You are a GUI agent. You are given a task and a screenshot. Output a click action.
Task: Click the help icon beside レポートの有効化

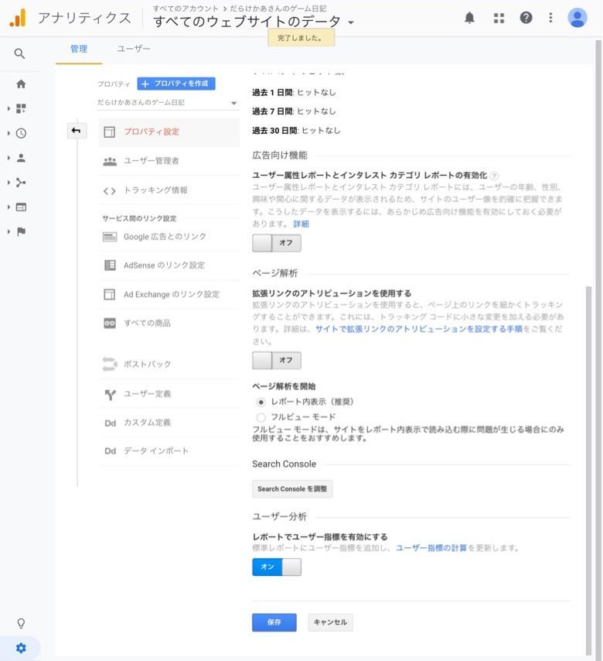click(x=494, y=176)
